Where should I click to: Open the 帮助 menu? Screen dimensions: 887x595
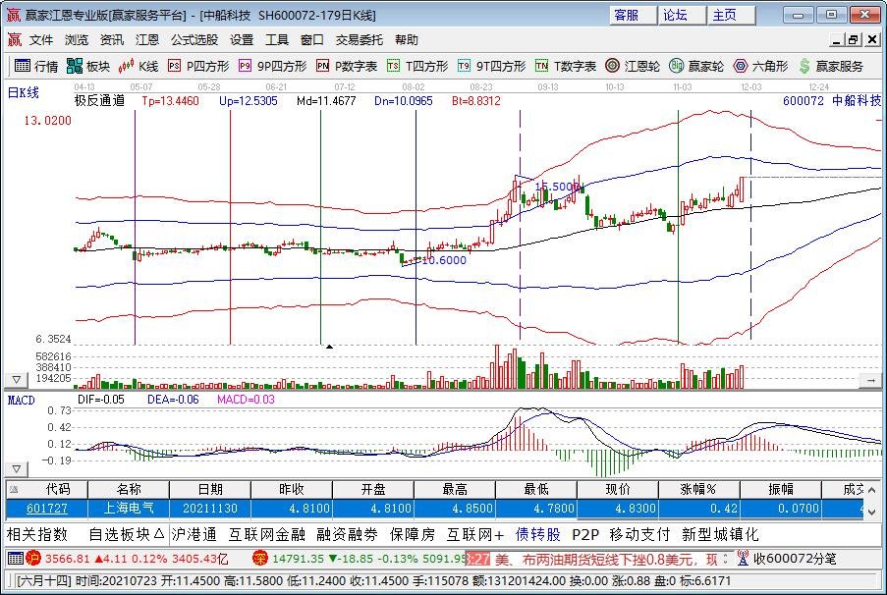(x=407, y=39)
